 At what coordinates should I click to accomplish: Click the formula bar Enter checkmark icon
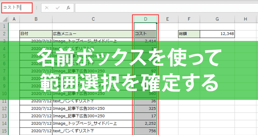[58, 8]
